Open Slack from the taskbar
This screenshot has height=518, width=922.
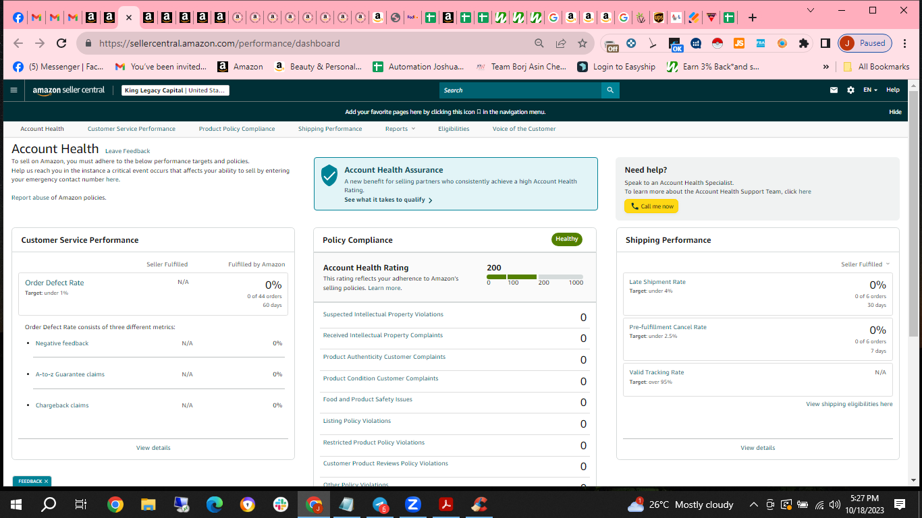[x=281, y=504]
